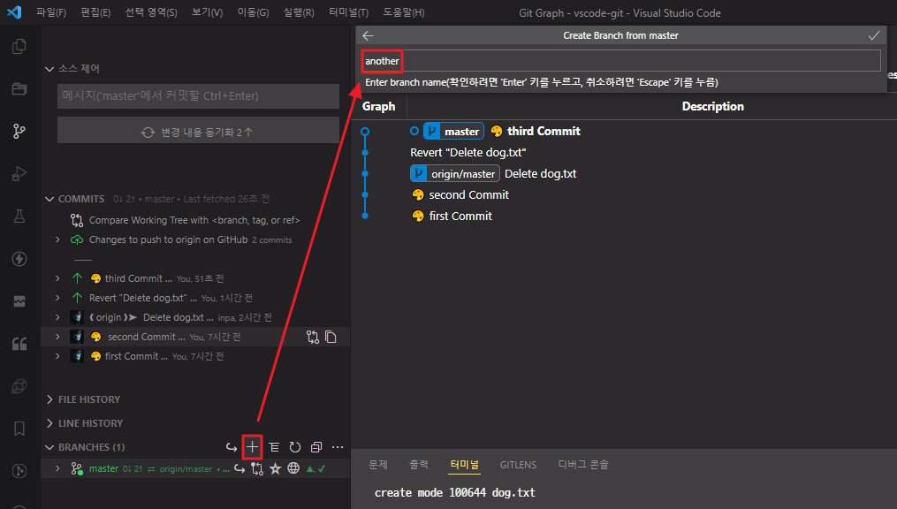Viewport: 897px width, 509px height.
Task: Open the 선택 영역(S) menu
Action: pos(151,12)
